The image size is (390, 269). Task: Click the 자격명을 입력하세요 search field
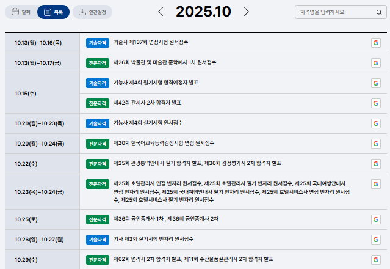click(341, 12)
